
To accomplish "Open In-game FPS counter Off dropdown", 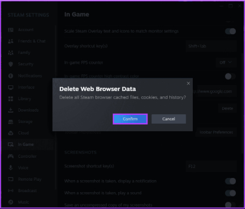I will point(226,63).
